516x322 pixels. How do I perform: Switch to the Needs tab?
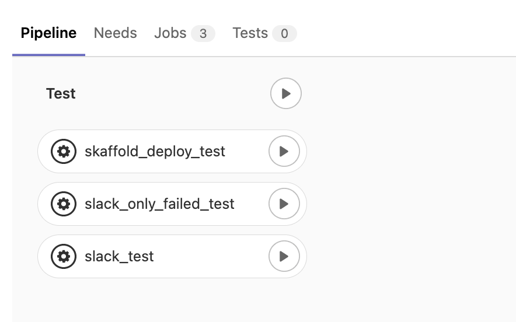pyautogui.click(x=115, y=33)
